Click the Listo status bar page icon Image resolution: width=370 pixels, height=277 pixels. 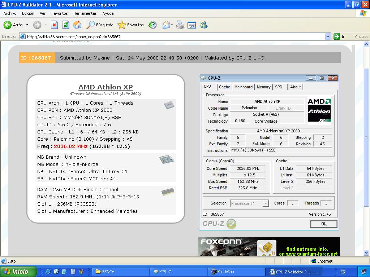pos(4,261)
